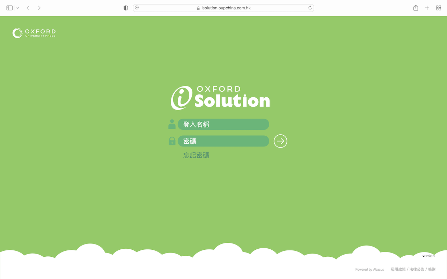Click the Oxford University Press logo
Image resolution: width=447 pixels, height=279 pixels.
tap(34, 33)
